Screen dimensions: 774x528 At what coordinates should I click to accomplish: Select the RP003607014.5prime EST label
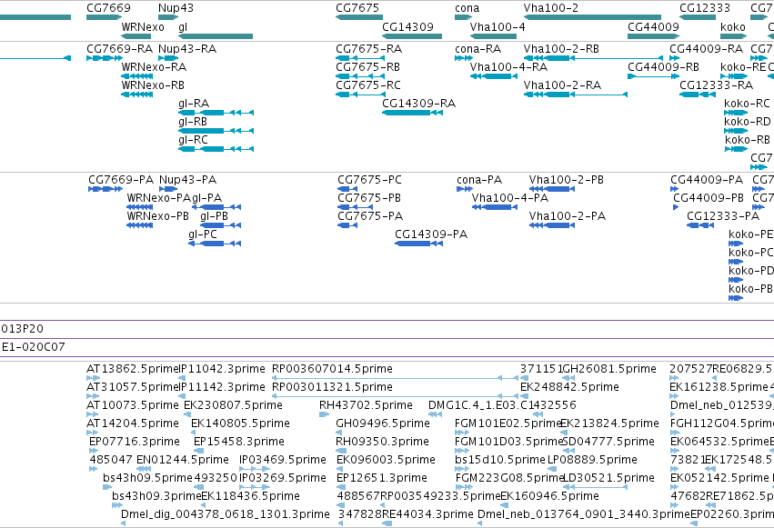332,369
